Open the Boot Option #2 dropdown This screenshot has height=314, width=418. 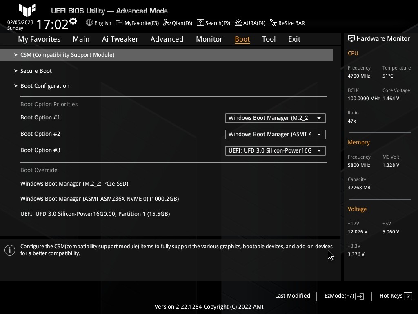[275, 135]
